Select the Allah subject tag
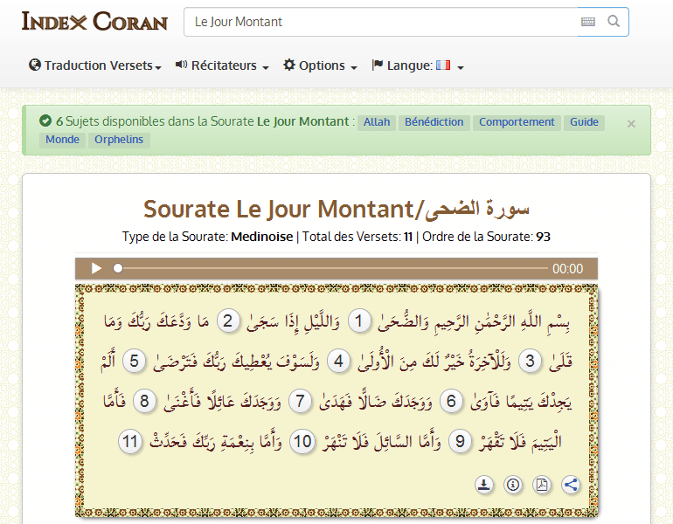Viewport: 673px width, 524px height. point(378,122)
